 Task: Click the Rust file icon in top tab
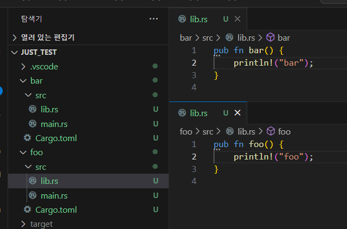point(183,19)
